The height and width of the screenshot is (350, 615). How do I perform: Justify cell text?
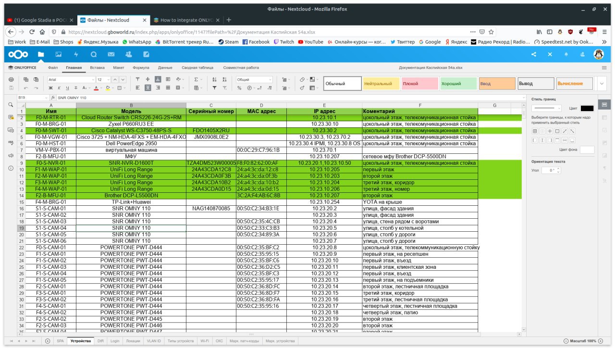point(168,88)
